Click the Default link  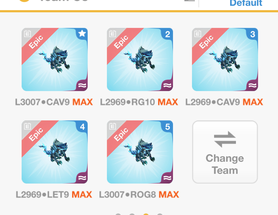(246, 3)
